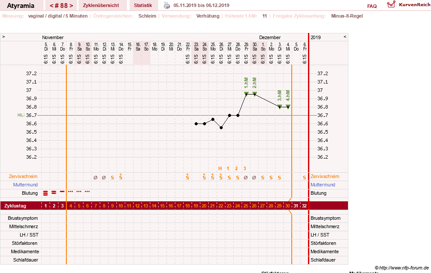
Task: Click the November month header
Action: [53, 37]
